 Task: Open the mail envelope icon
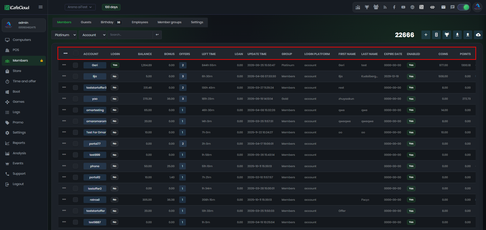[x=443, y=7]
